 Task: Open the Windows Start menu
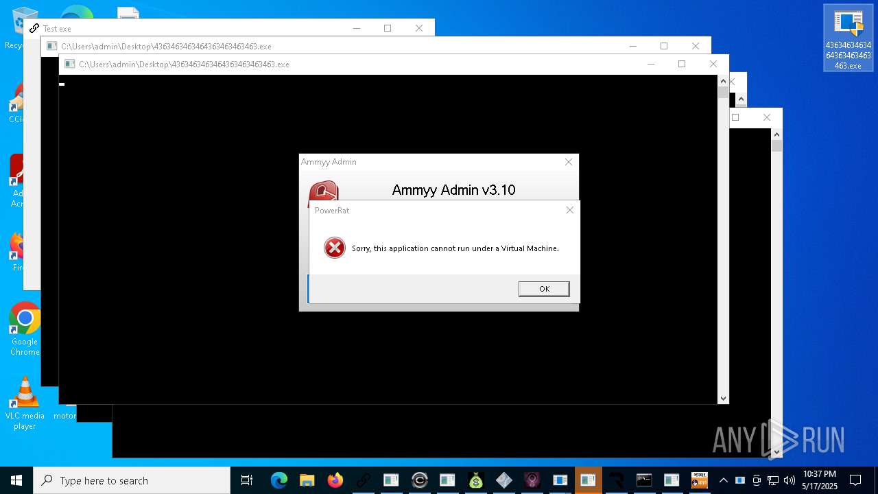tap(16, 480)
